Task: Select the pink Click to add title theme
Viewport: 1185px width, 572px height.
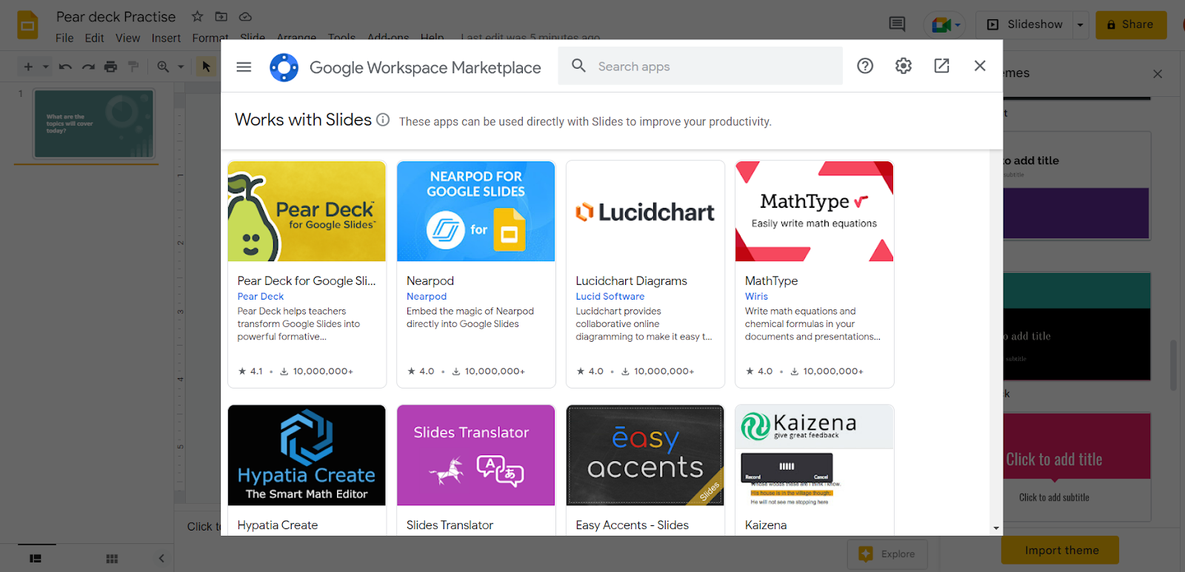Action: [x=1077, y=467]
